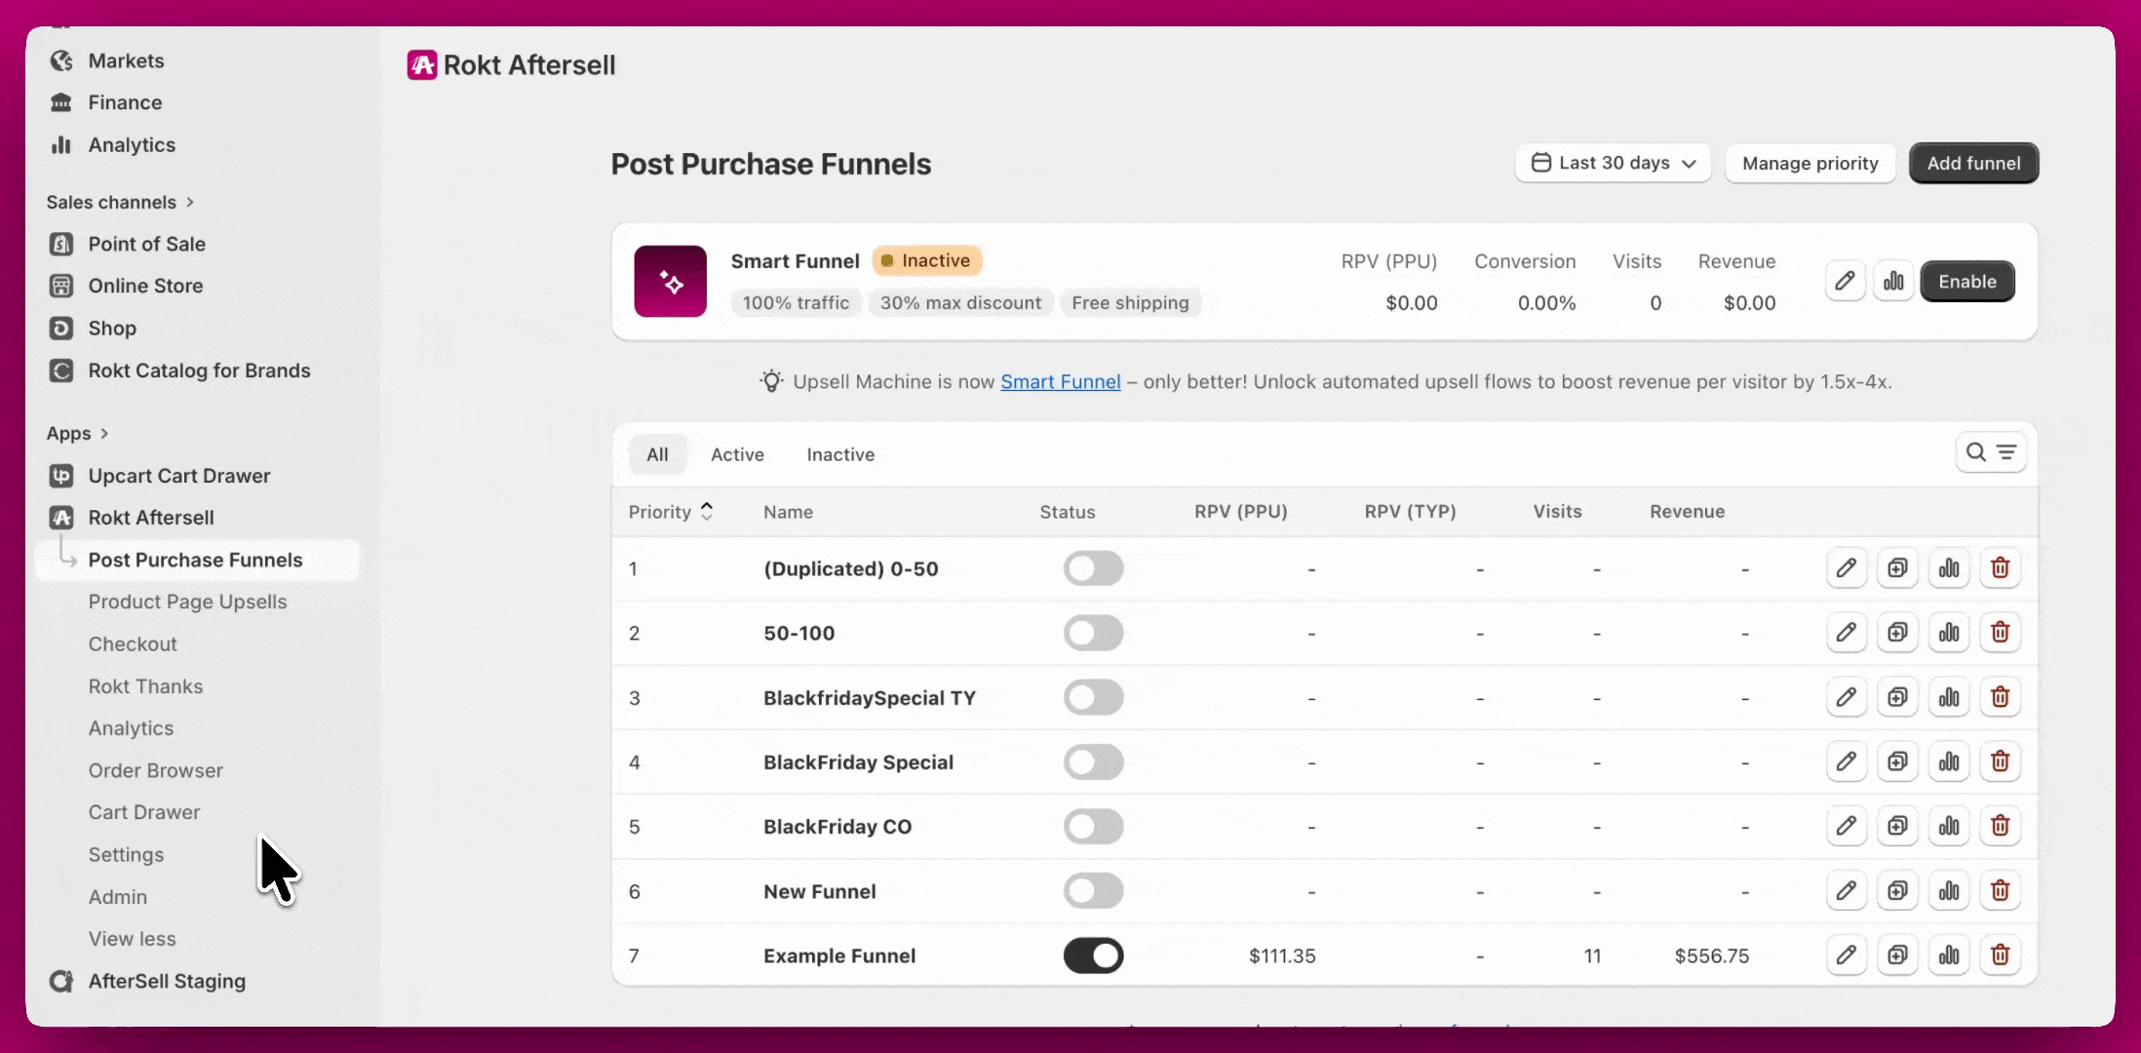Delete the BlackFriday CO funnel

tap(2000, 826)
